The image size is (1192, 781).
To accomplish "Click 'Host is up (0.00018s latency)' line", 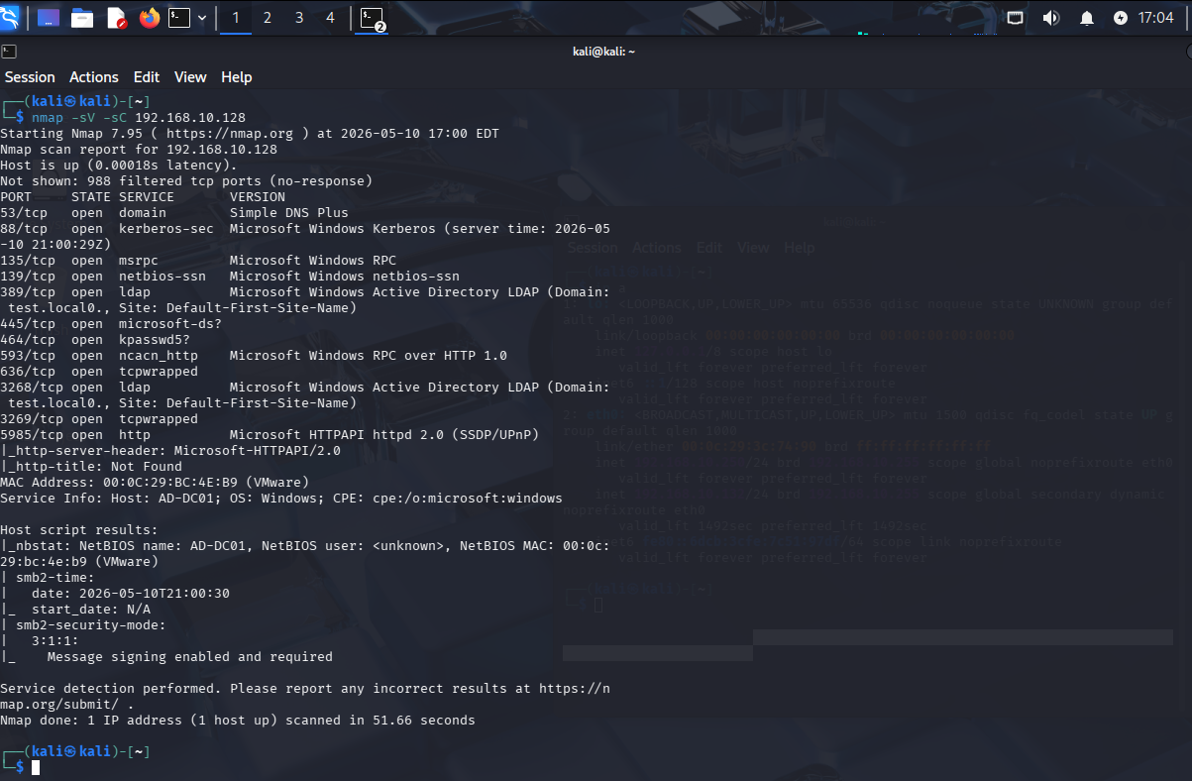I will click(119, 166).
